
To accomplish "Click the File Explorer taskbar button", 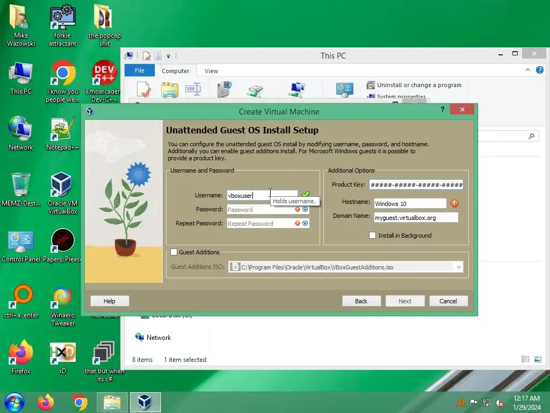I will coord(112,402).
